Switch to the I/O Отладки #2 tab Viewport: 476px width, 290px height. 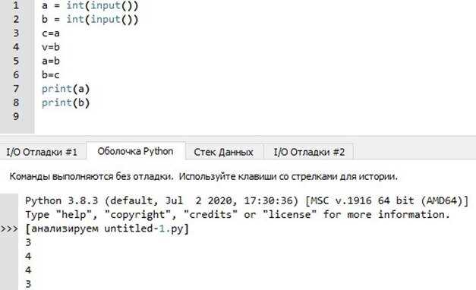point(309,152)
